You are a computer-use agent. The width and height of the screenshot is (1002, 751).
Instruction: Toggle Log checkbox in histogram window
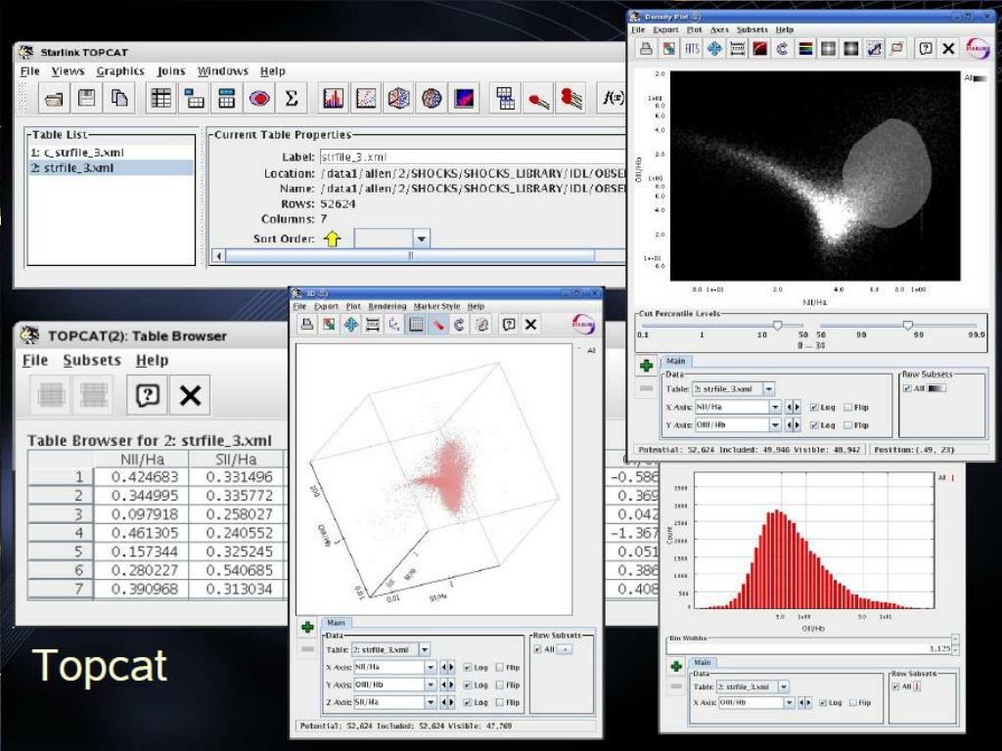coord(823,702)
